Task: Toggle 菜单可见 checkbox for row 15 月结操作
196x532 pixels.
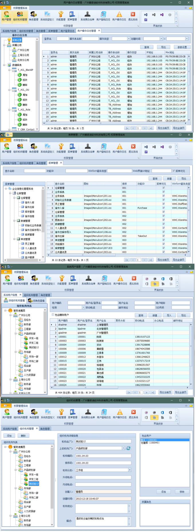Action: click(x=163, y=244)
